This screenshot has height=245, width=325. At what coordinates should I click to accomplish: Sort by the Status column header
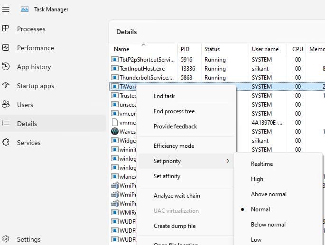click(212, 49)
